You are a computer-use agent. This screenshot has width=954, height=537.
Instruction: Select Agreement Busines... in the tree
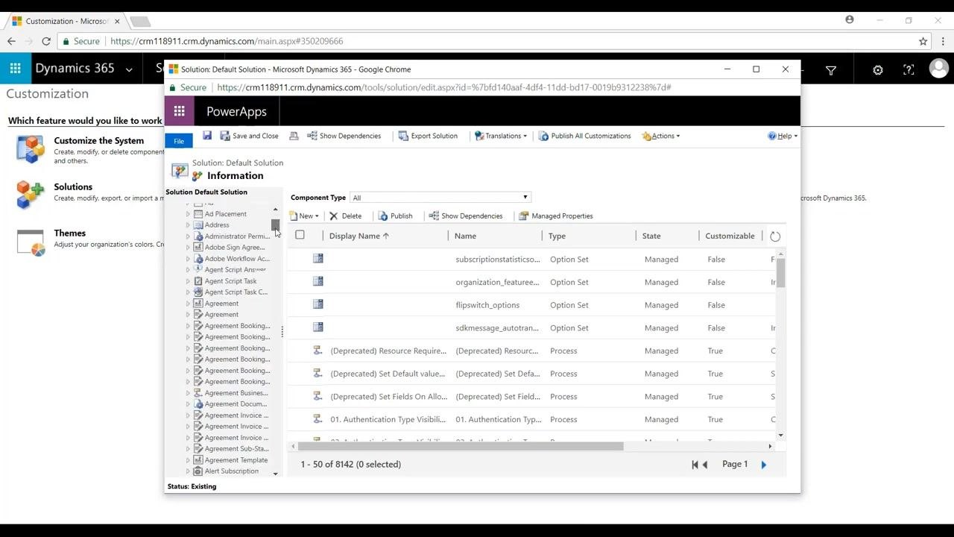pyautogui.click(x=236, y=393)
